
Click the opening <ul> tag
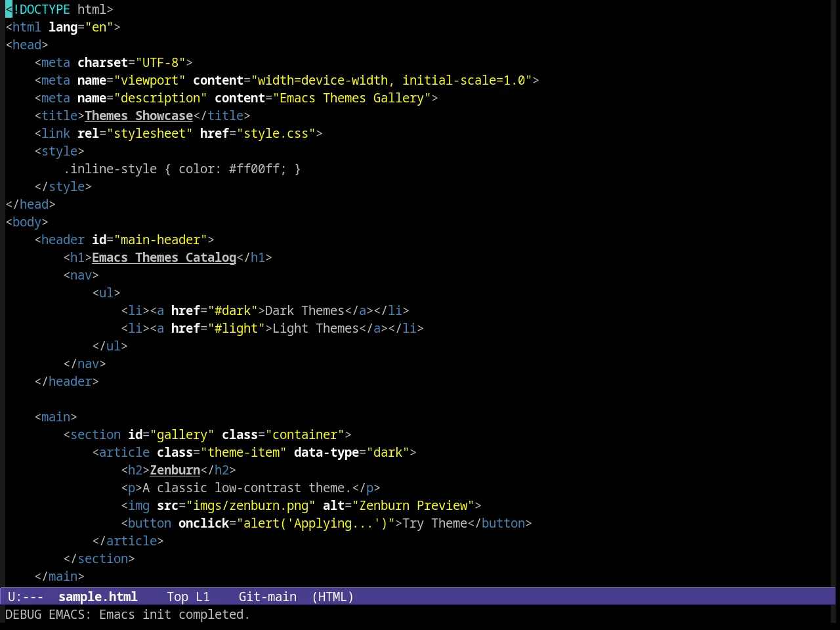click(106, 293)
